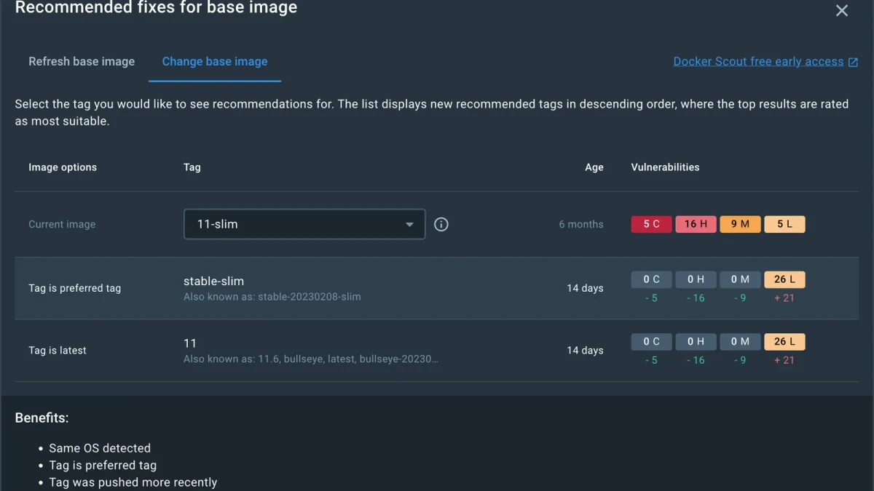Click the 26 L badge in the stable-slim row

pyautogui.click(x=784, y=279)
